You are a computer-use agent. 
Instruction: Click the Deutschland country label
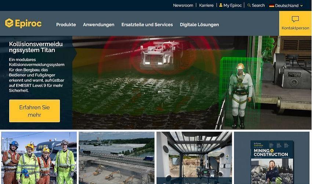287,6
